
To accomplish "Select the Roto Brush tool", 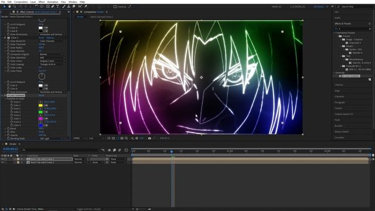I will tap(80, 6).
